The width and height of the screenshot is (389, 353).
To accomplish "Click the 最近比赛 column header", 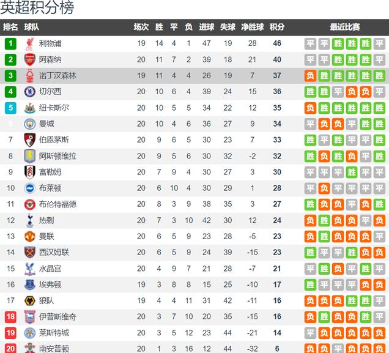I will [x=345, y=27].
